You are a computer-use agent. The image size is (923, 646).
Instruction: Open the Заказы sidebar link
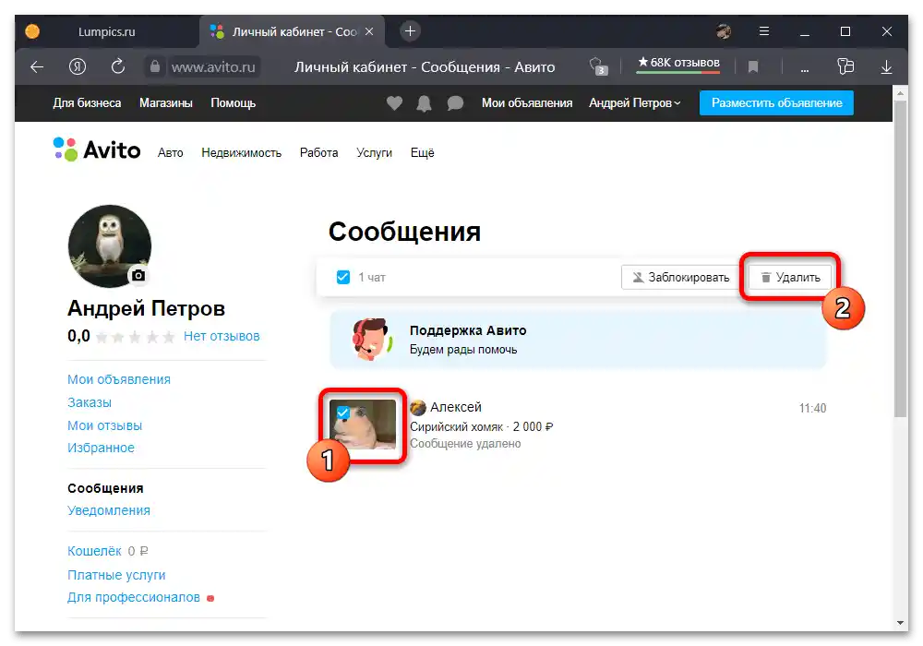click(90, 402)
